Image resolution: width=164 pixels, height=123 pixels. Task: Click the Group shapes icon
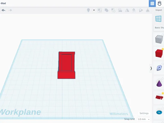click(x=107, y=10)
